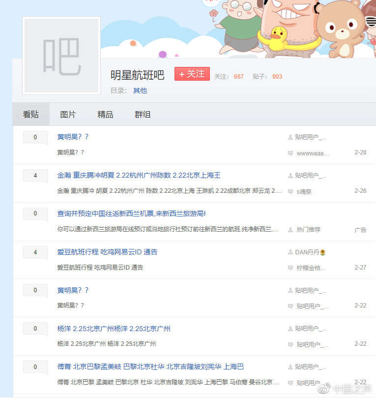Click the 热门推荐 label

[309, 230]
